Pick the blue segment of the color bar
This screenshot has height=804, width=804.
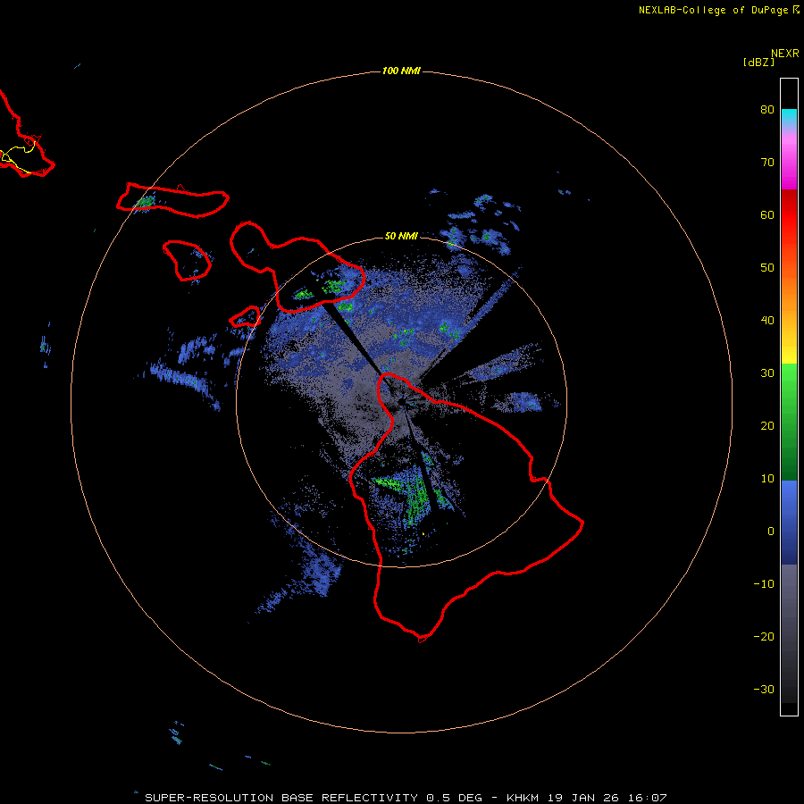pos(789,523)
